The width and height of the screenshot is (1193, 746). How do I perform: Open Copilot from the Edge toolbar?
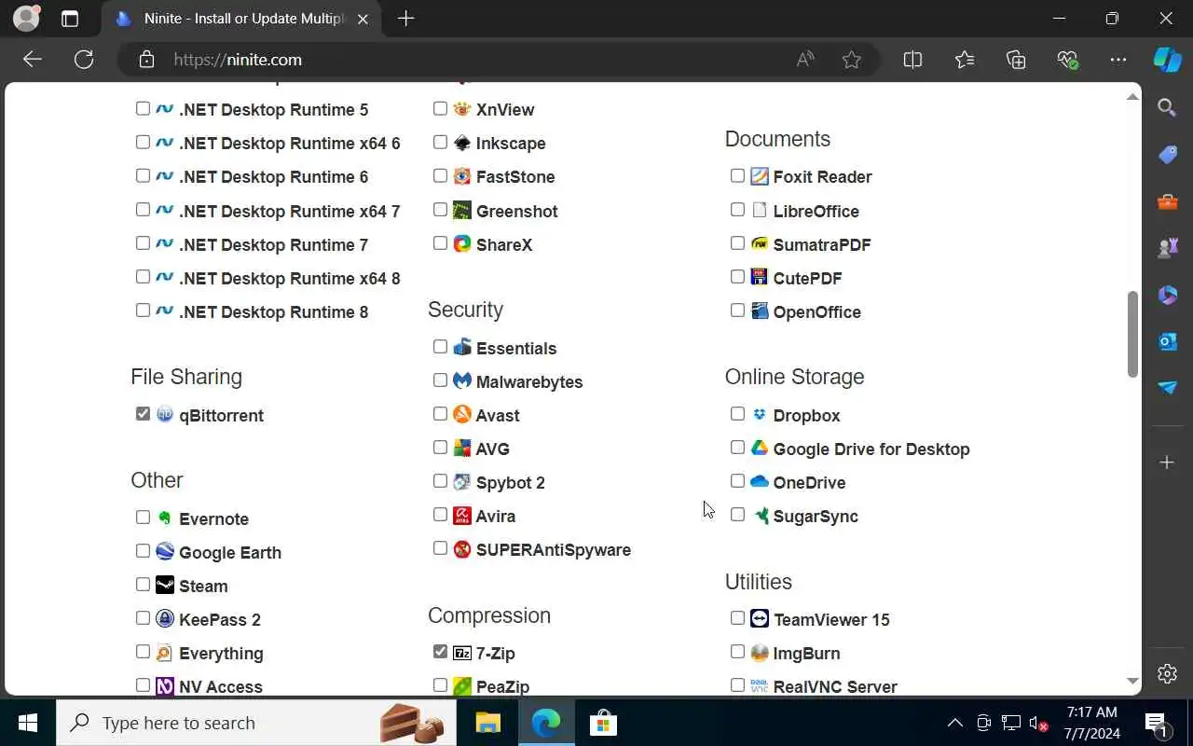point(1167,59)
